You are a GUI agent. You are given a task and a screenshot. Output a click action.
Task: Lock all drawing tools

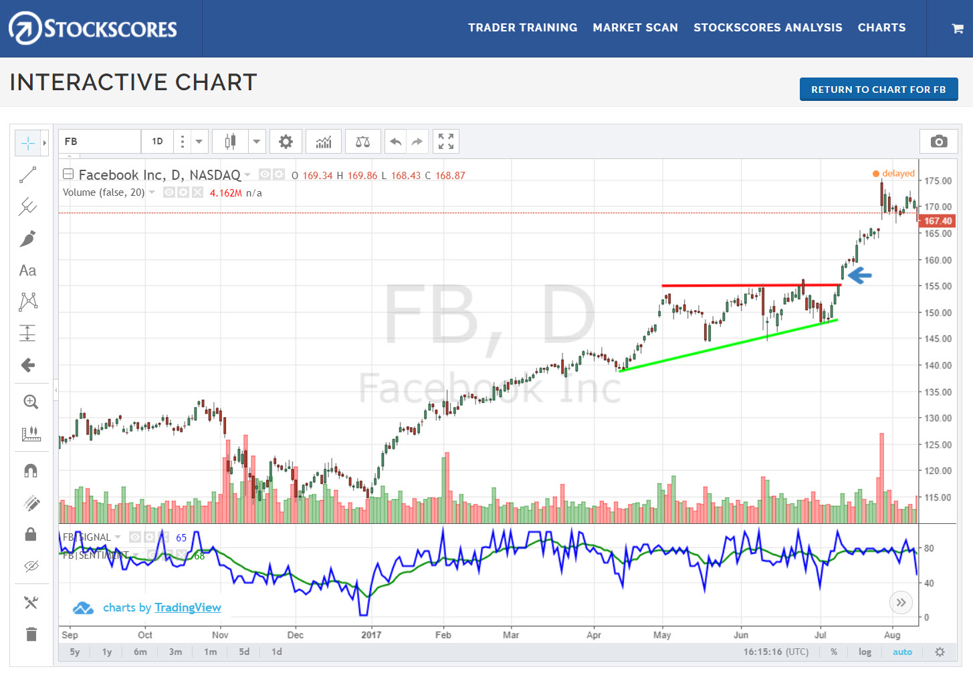point(31,534)
